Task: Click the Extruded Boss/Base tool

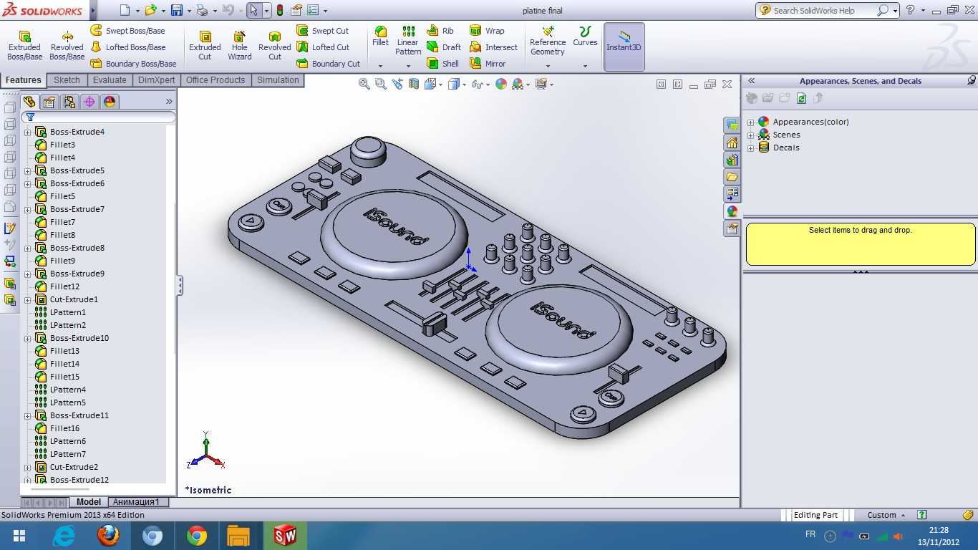Action: [x=24, y=46]
